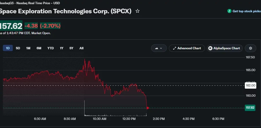
Task: Click the 6:30 PM time axis label
Action: pyautogui.click(x=218, y=119)
